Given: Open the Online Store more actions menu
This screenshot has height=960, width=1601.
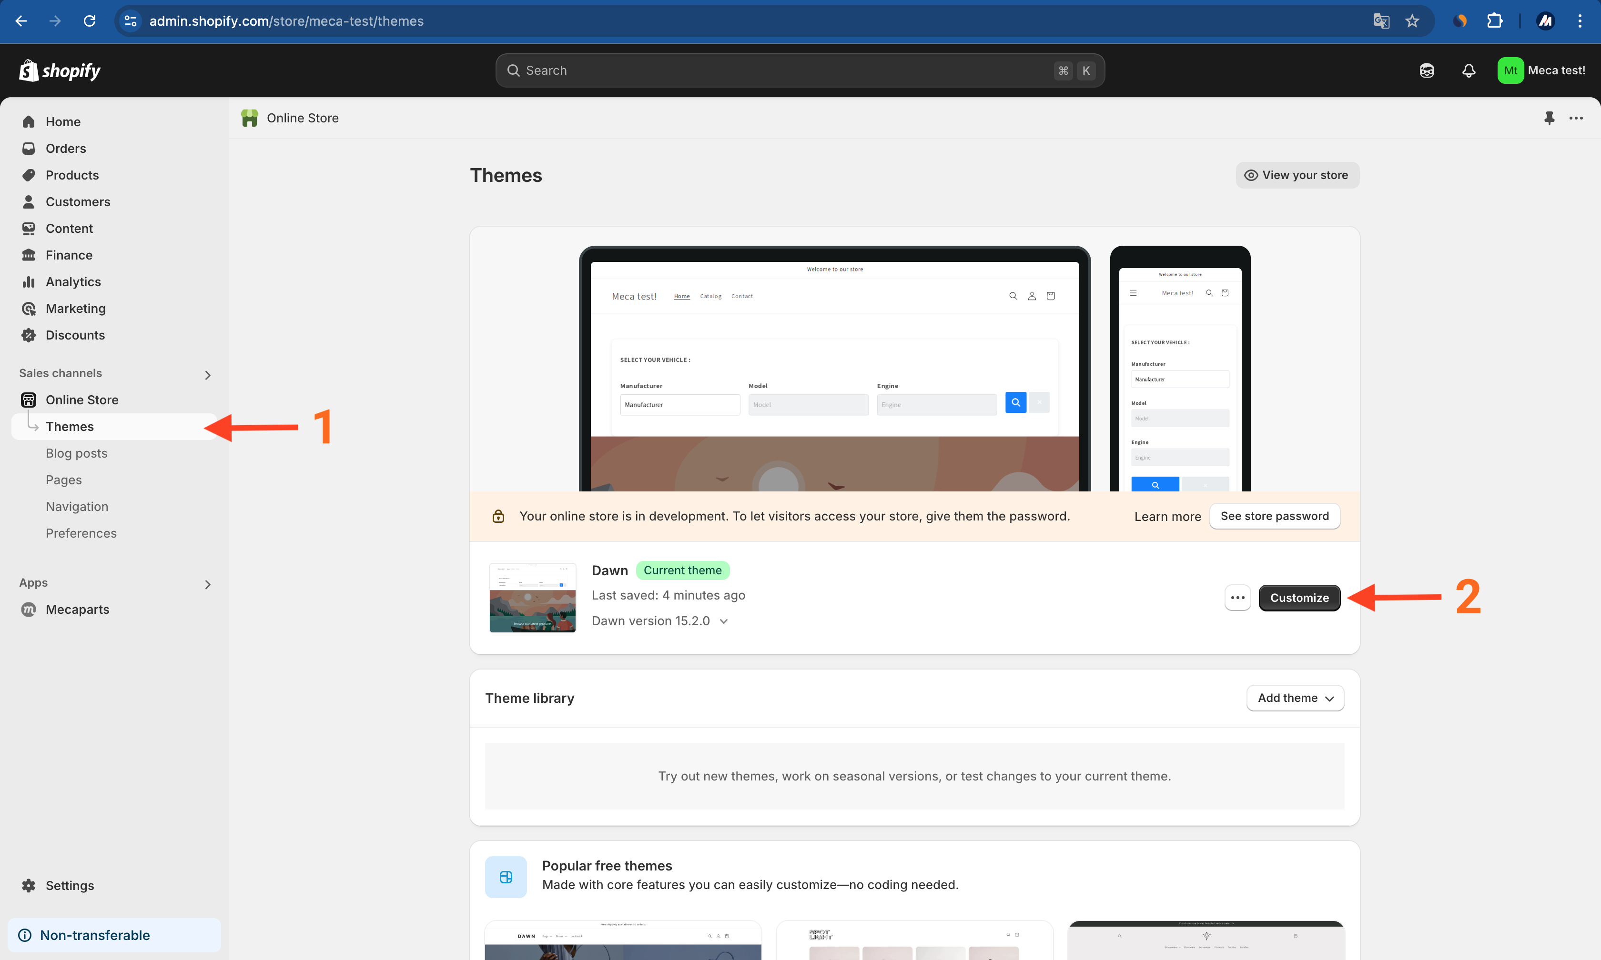Looking at the screenshot, I should click(1576, 118).
